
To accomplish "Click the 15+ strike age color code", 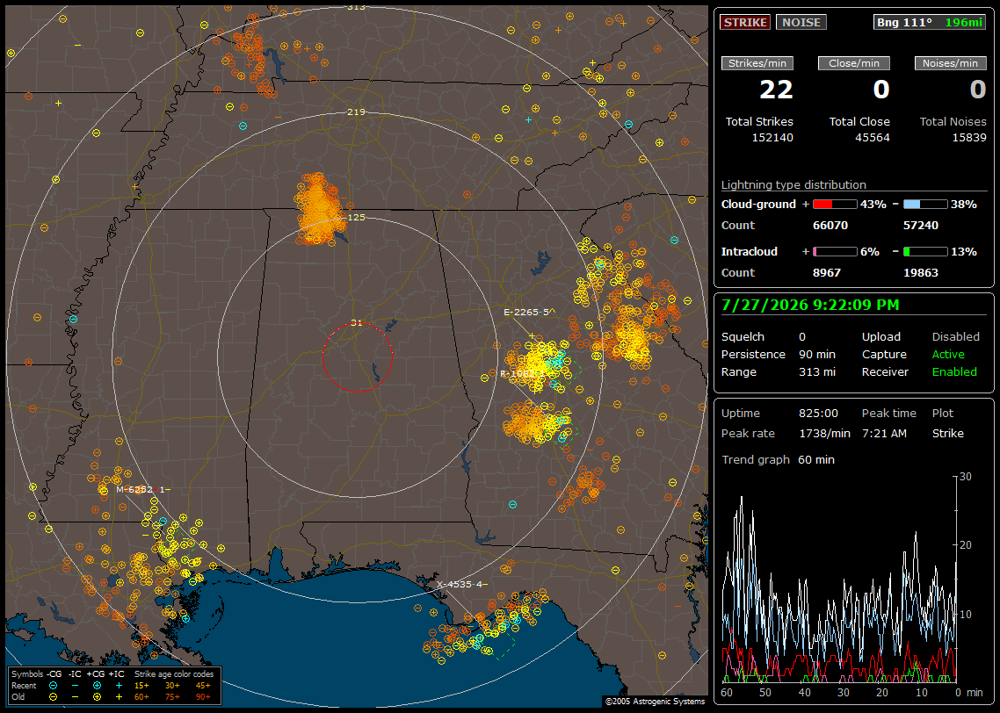I will 141,686.
